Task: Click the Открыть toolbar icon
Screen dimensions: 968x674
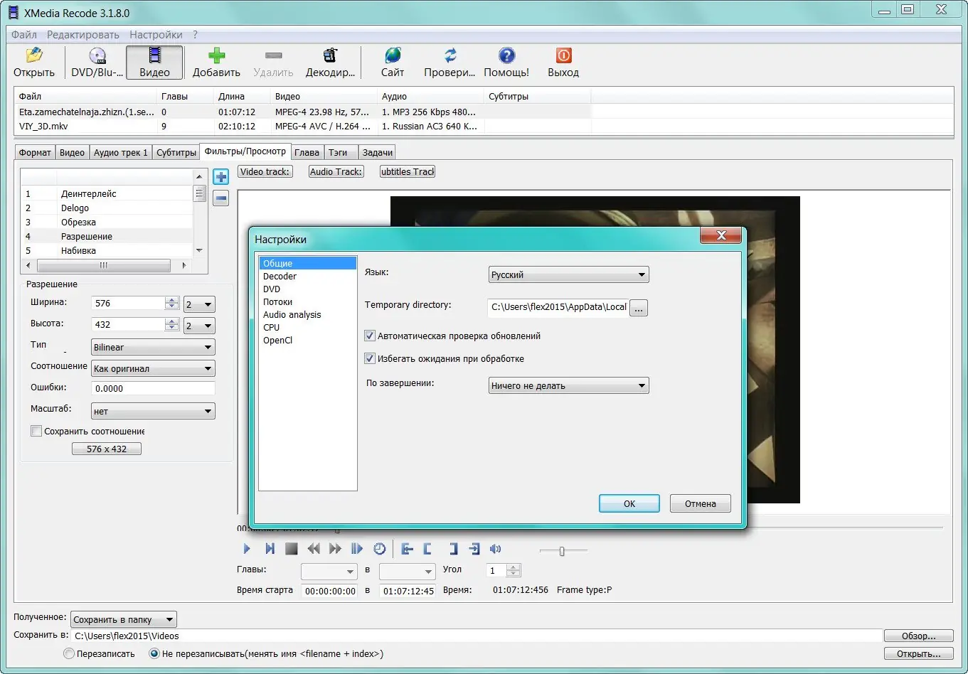Action: click(x=33, y=55)
